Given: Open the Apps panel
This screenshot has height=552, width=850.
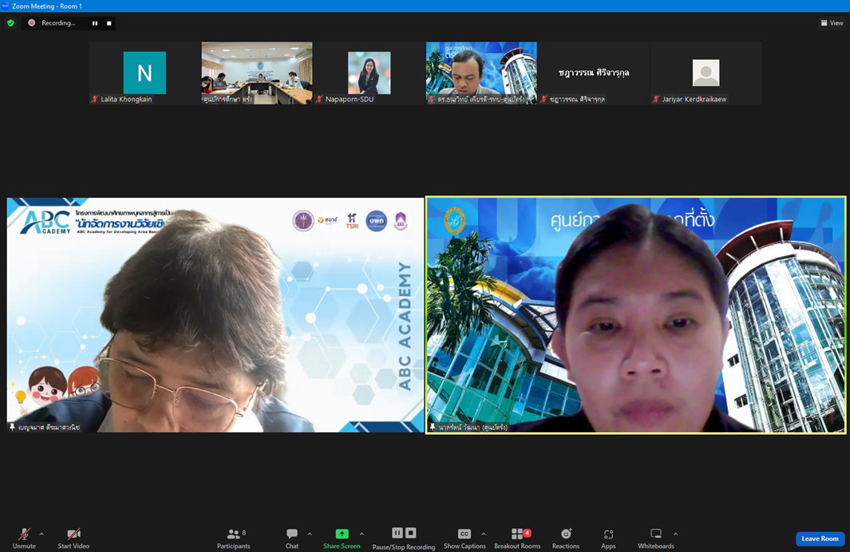Looking at the screenshot, I should point(608,538).
